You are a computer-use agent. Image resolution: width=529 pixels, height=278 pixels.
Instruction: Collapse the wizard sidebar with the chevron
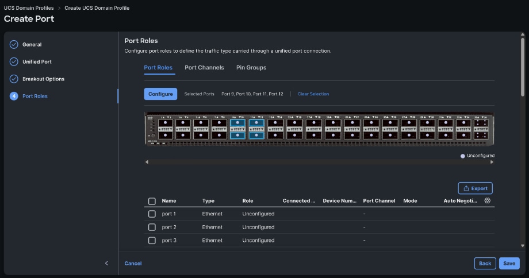[106, 263]
